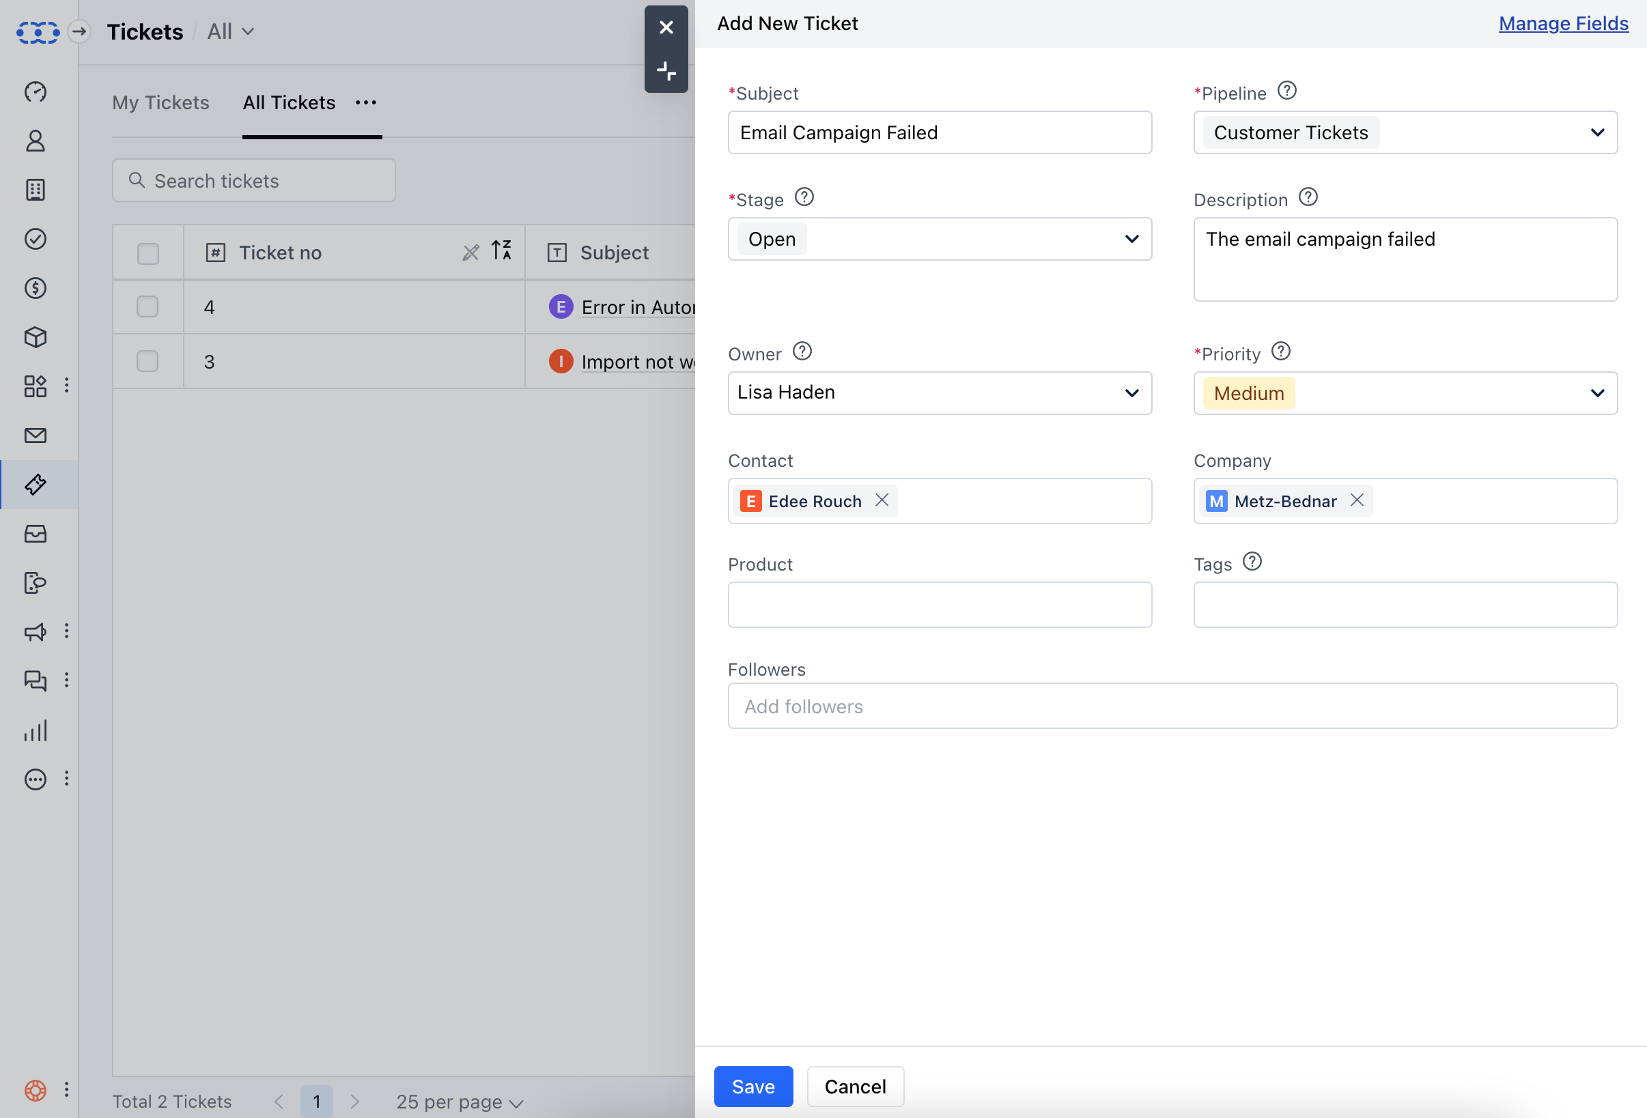1647x1118 pixels.
Task: Open the Priority dropdown showing Medium
Action: tap(1405, 393)
